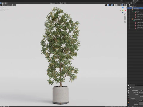Toggle the camera view icon
Viewport: 143px width, 107px height.
[125, 19]
